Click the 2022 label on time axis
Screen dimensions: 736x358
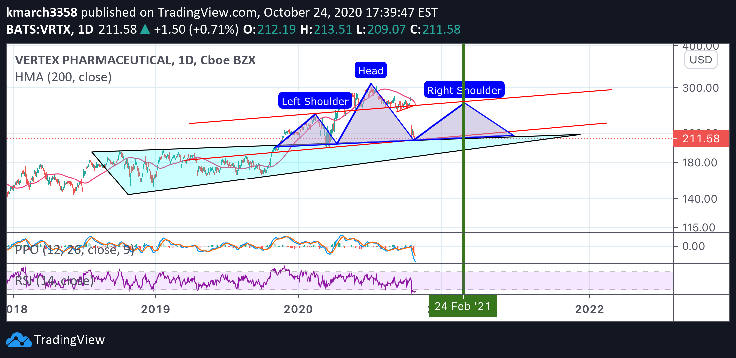click(590, 309)
